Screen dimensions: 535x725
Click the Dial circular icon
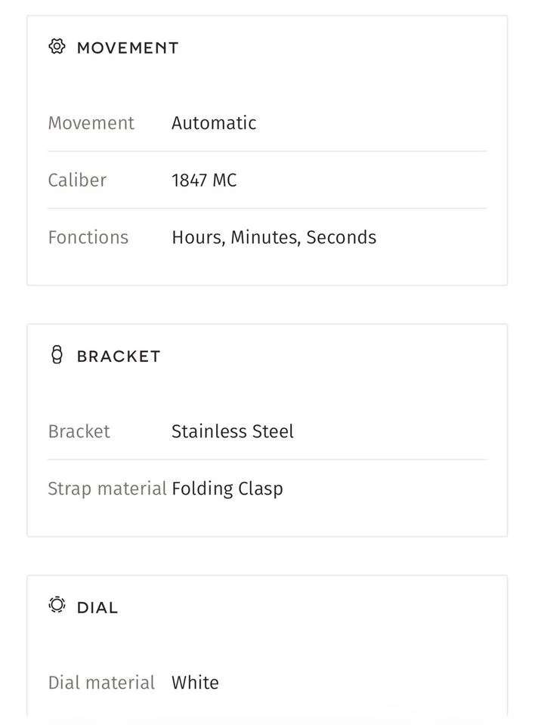coord(57,605)
